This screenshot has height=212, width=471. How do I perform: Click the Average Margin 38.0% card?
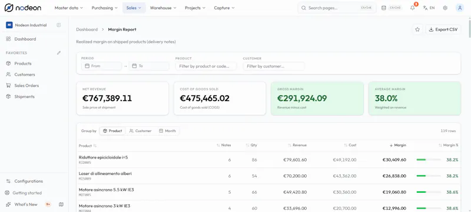point(414,99)
